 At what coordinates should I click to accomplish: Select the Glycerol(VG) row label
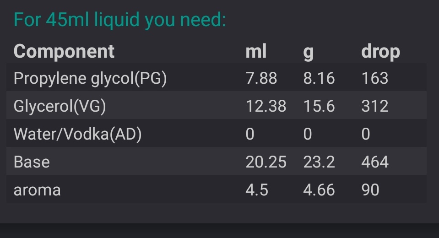[x=60, y=106]
